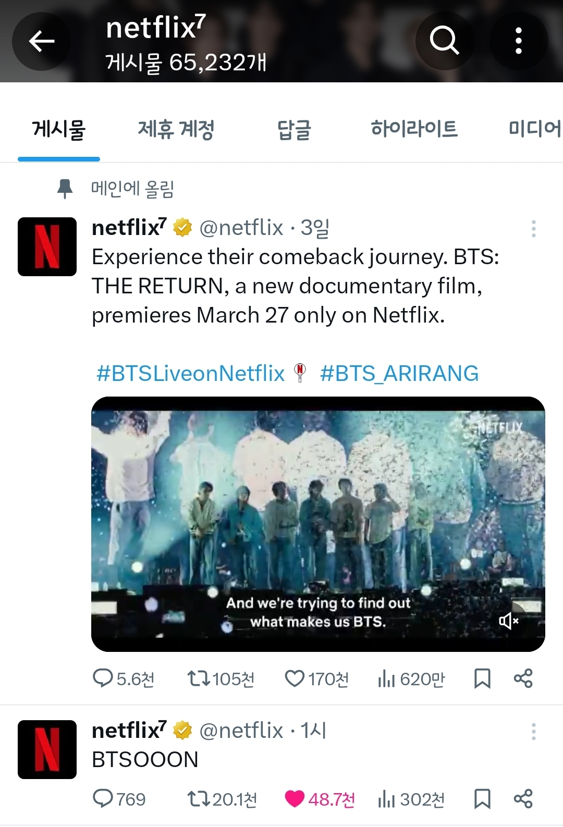Share the pinned BTS documentary post
This screenshot has width=563, height=827.
pos(523,678)
